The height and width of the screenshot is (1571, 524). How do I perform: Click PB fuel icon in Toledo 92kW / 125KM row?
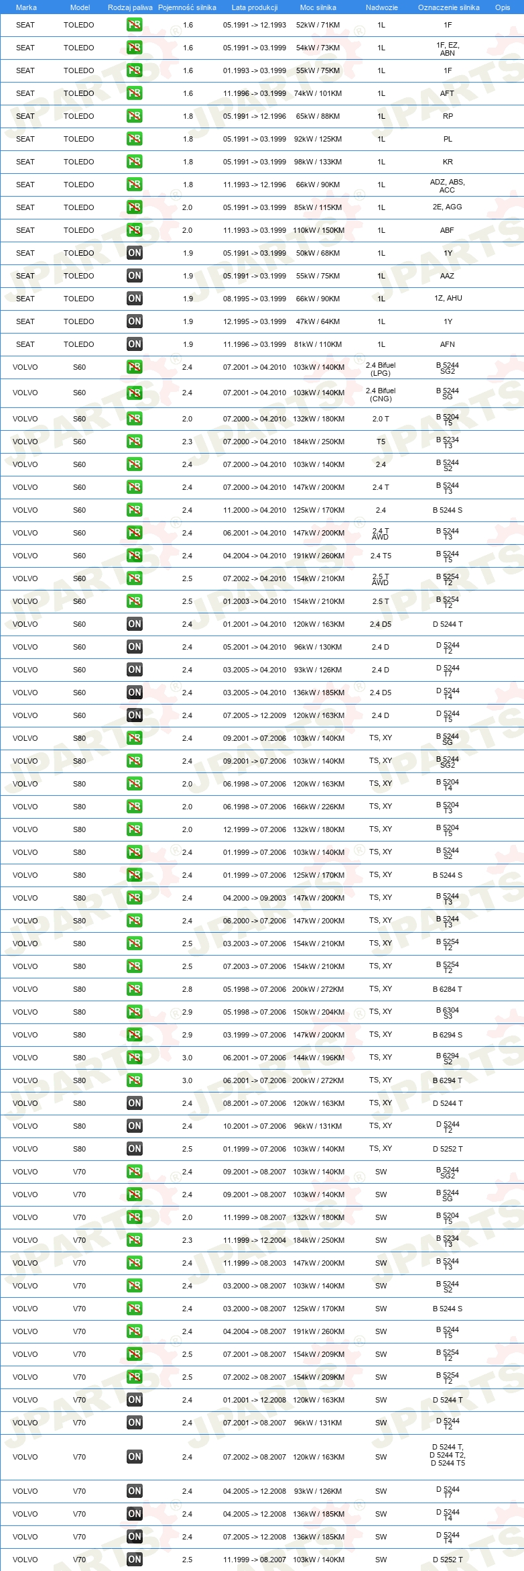(x=135, y=139)
